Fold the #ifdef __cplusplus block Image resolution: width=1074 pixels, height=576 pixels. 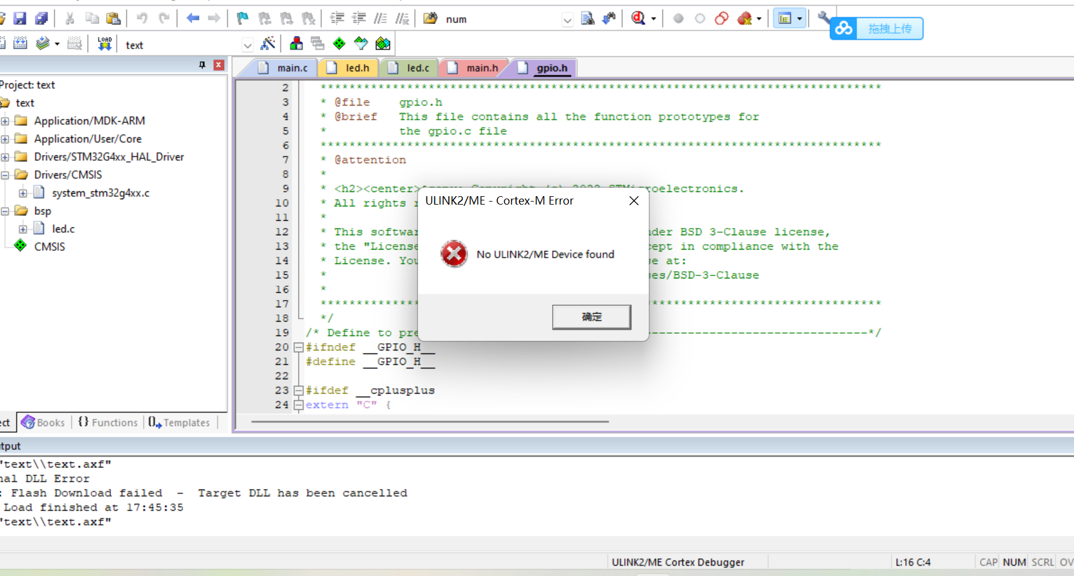click(x=299, y=390)
